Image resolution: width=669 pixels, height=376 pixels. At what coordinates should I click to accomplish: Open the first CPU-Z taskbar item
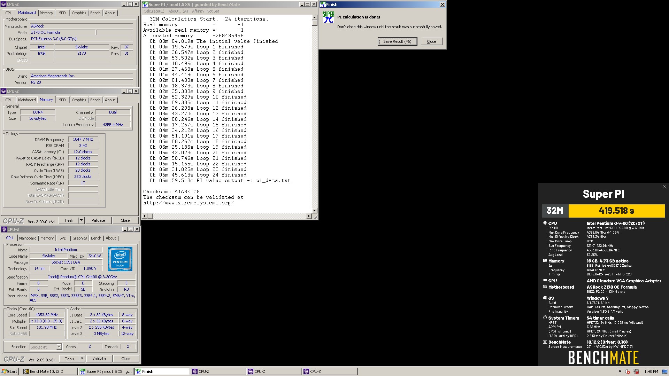point(217,371)
